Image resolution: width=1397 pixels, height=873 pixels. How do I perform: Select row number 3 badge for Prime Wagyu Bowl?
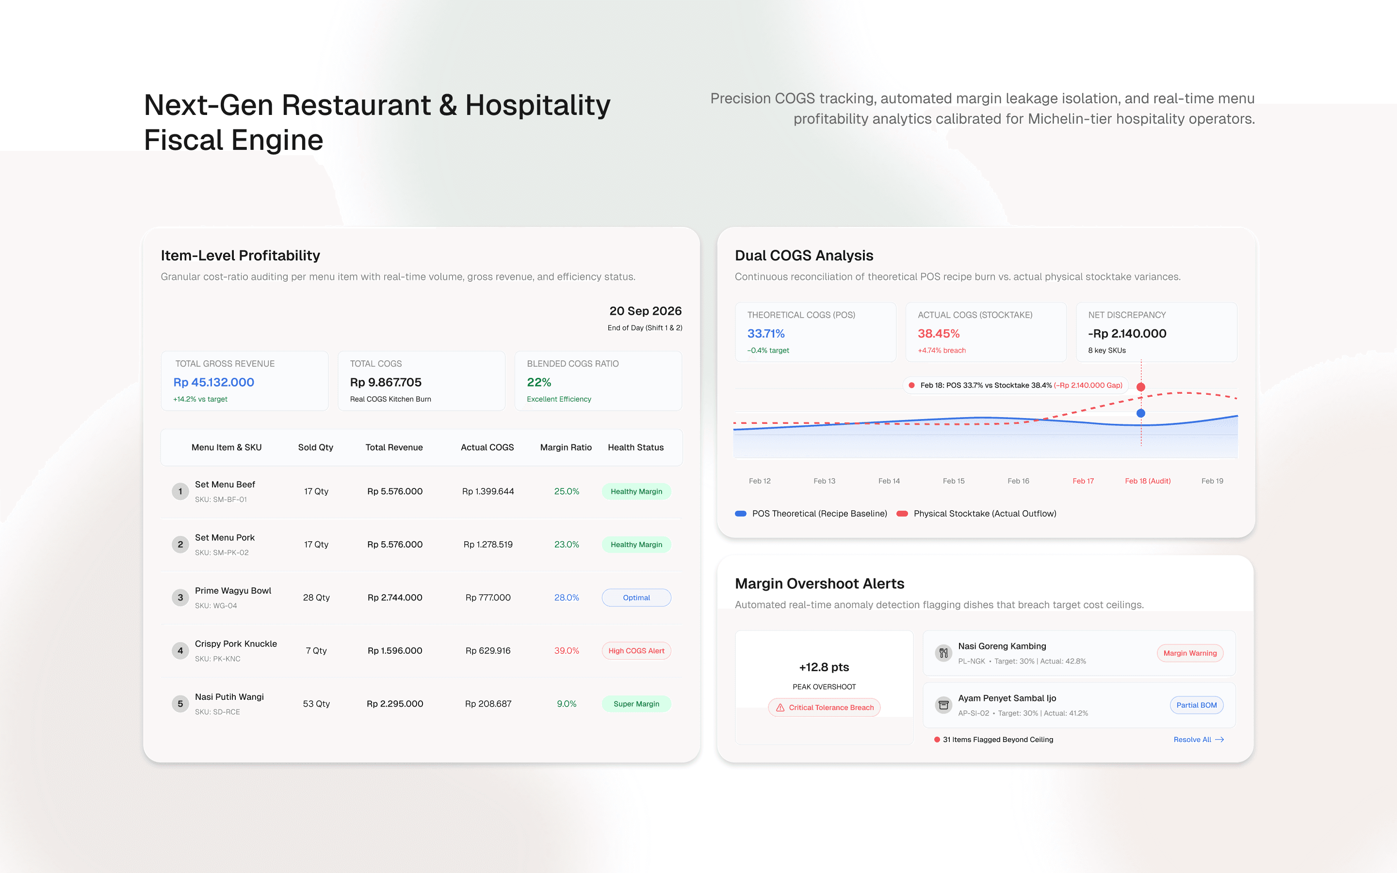click(180, 598)
